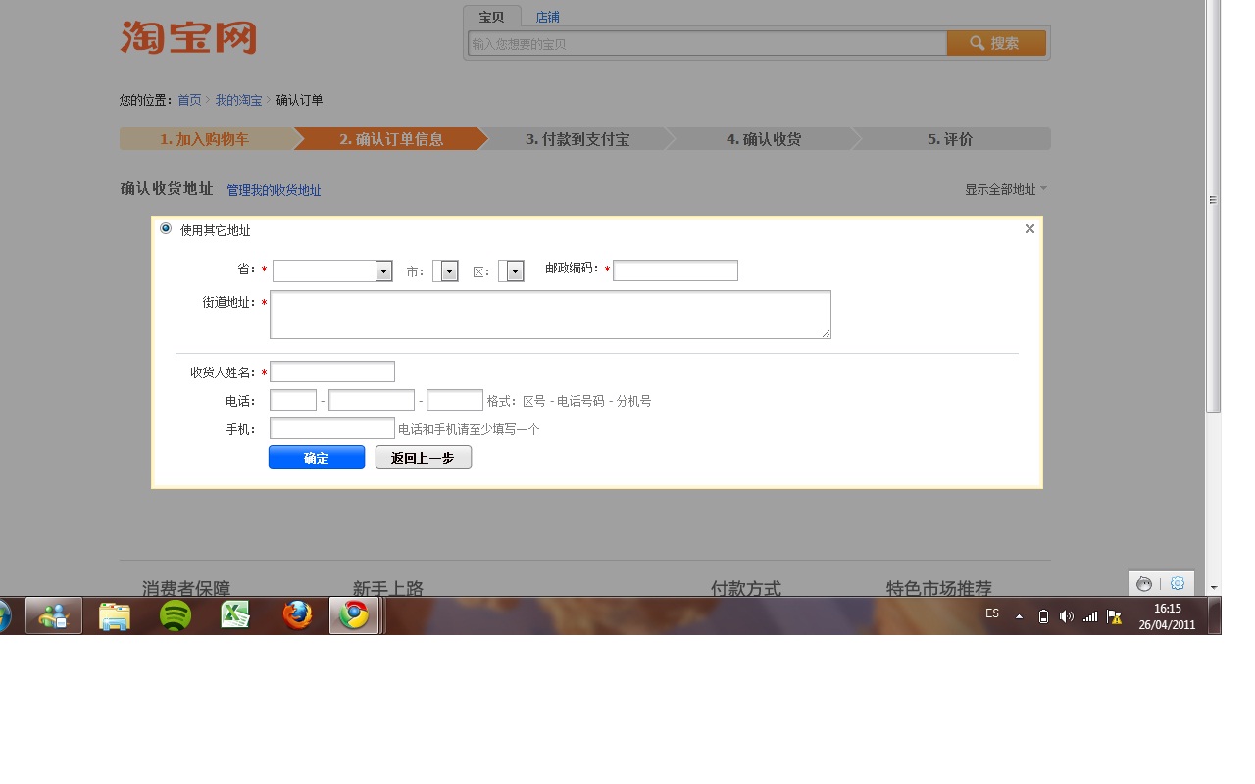Switch to the 店铺 search tab
The width and height of the screenshot is (1255, 784).
coord(547,17)
